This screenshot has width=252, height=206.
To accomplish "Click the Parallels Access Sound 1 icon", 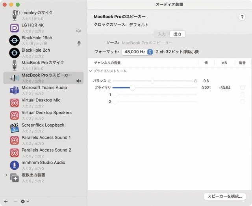I will (x=15, y=140).
